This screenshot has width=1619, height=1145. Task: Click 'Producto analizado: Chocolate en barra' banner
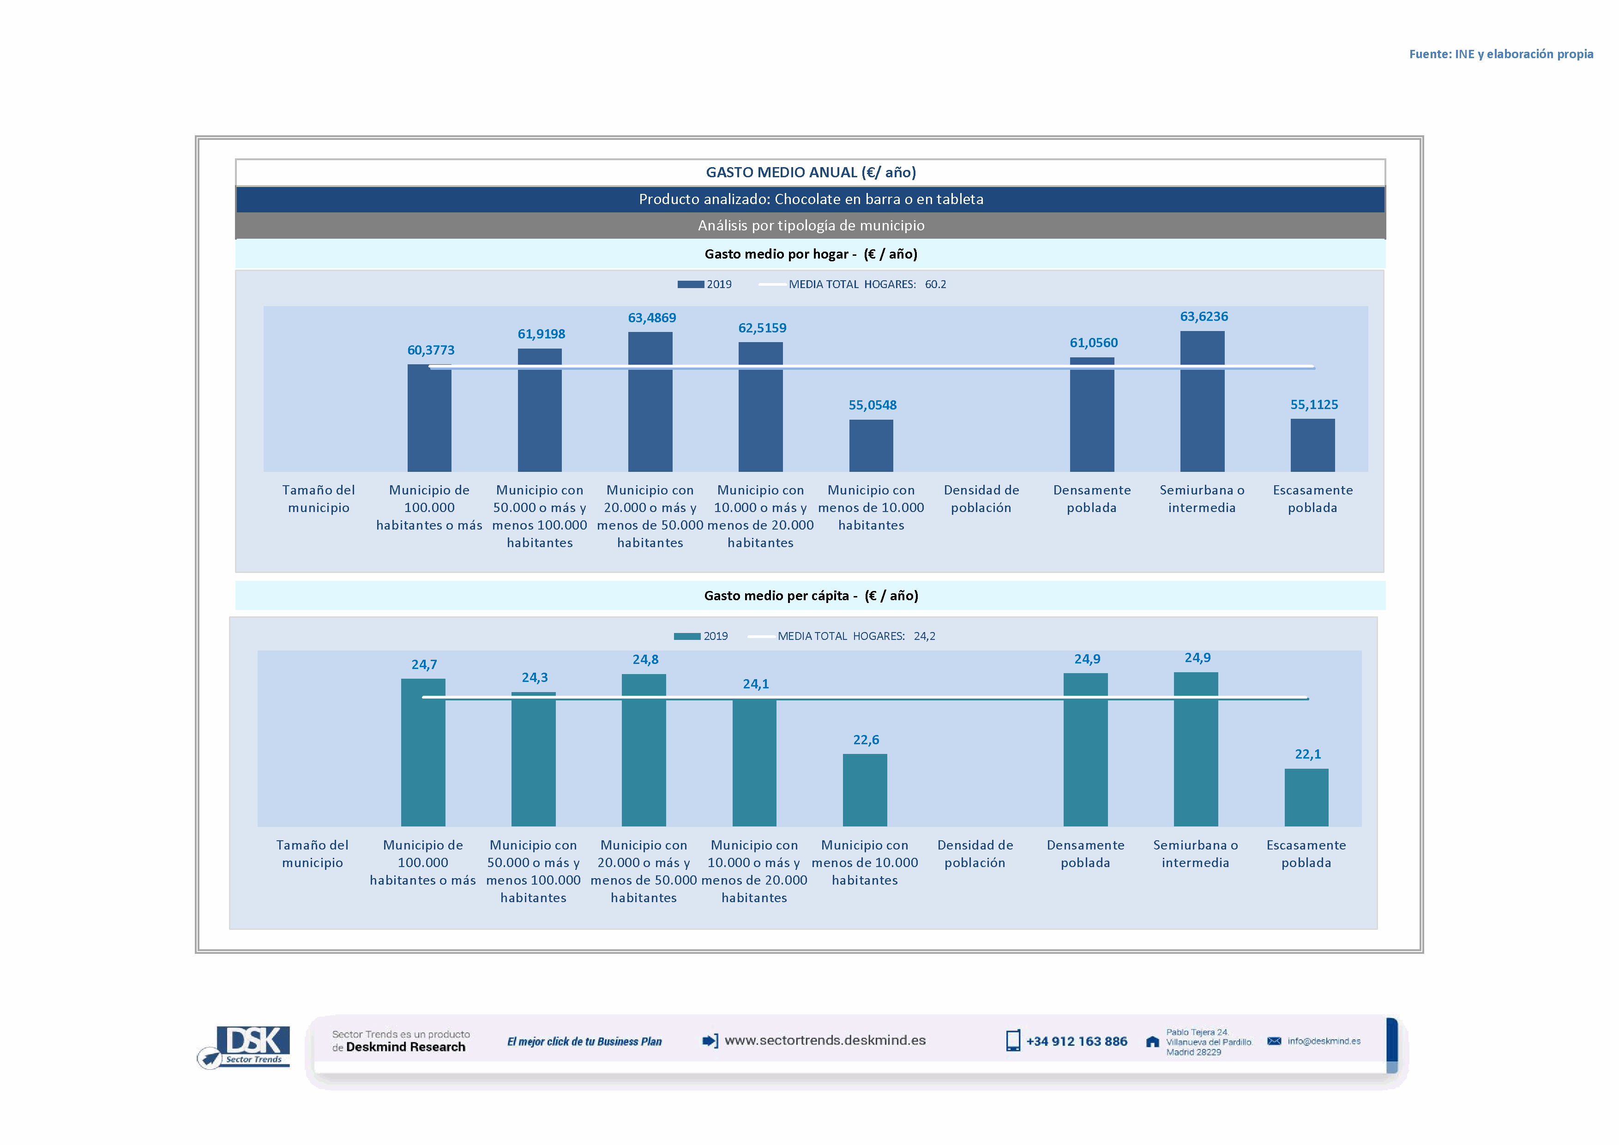click(810, 199)
